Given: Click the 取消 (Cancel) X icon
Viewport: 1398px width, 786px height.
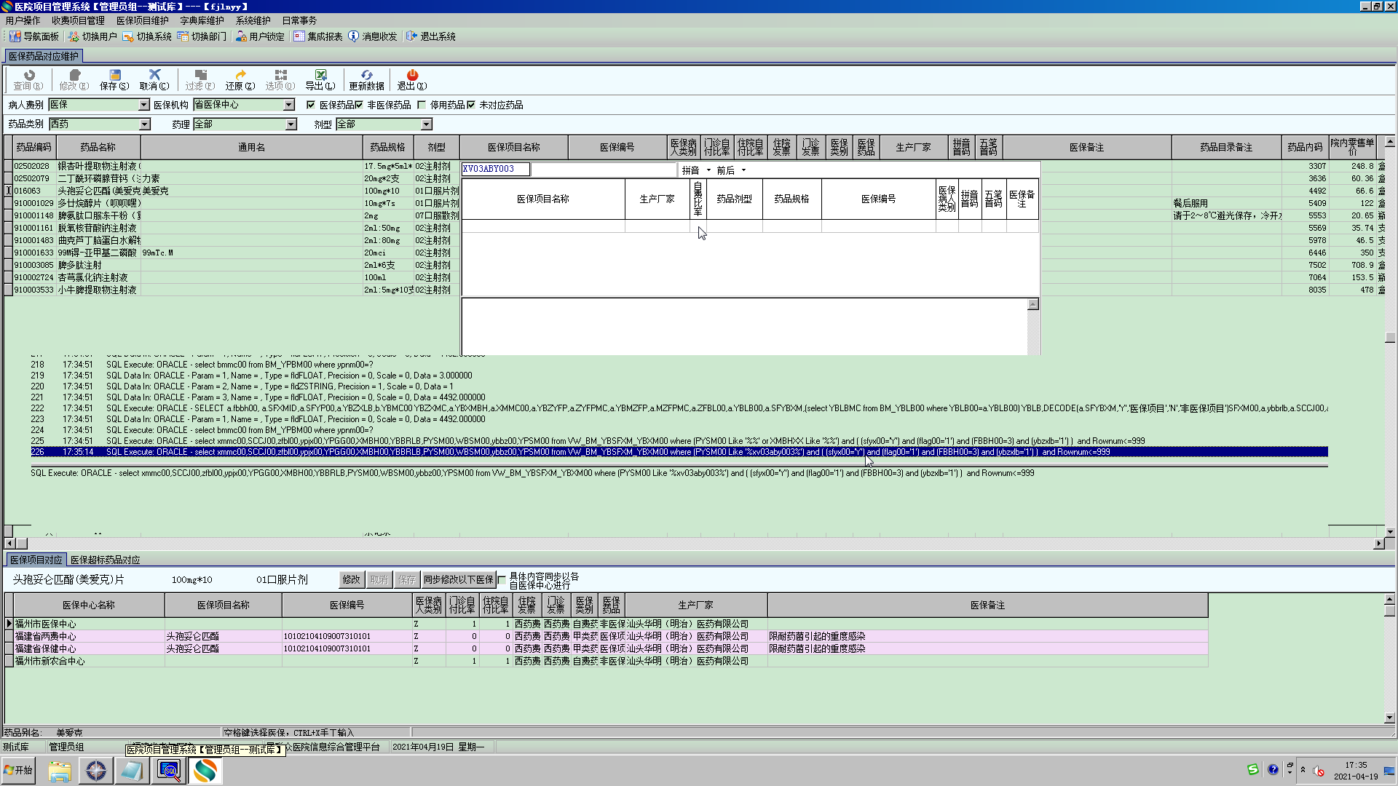Looking at the screenshot, I should tap(154, 76).
